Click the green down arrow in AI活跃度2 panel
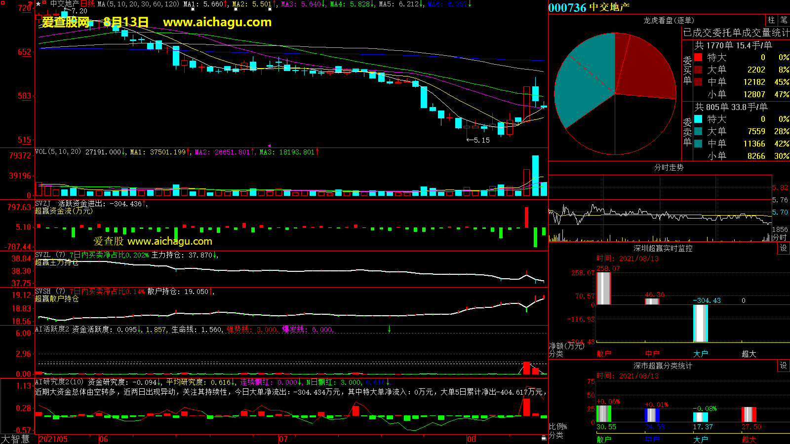 [x=389, y=329]
